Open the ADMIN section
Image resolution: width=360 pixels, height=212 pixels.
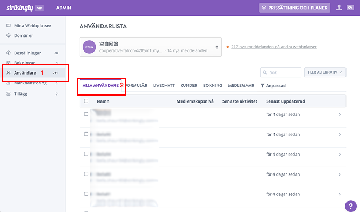coord(63,8)
